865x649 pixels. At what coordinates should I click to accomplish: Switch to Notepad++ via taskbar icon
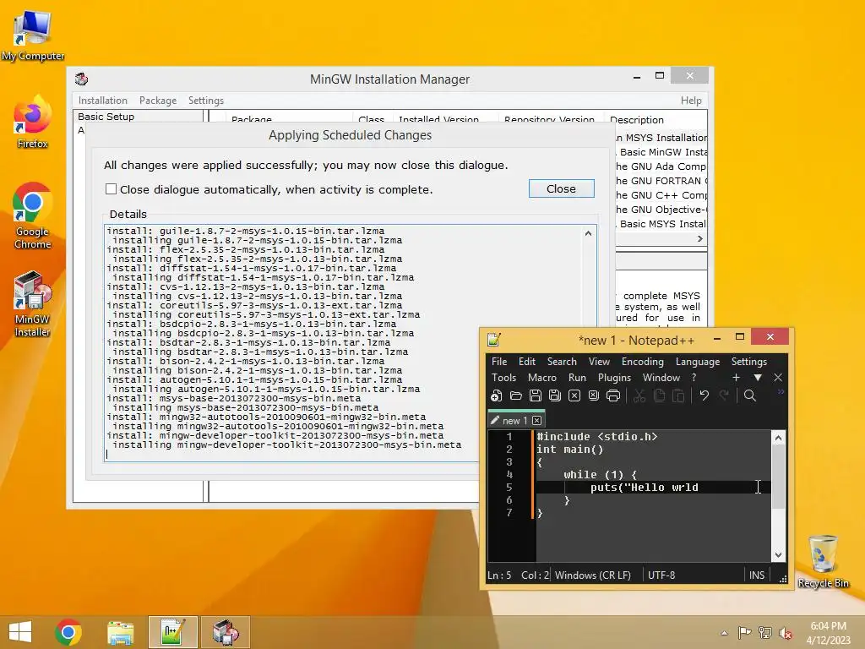point(173,632)
